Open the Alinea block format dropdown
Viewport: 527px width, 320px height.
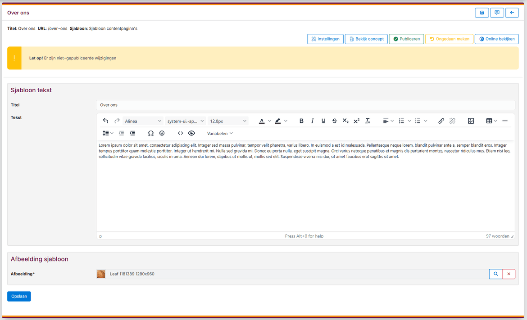[x=143, y=121]
